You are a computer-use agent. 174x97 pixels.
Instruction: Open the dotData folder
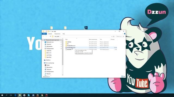click(69, 42)
